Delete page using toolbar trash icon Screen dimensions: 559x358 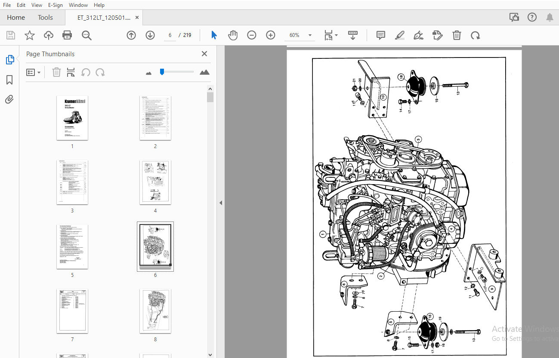457,35
